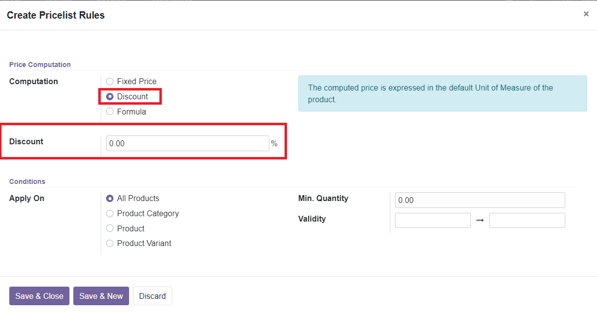
Task: Choose the Product Variant radio option
Action: 110,244
